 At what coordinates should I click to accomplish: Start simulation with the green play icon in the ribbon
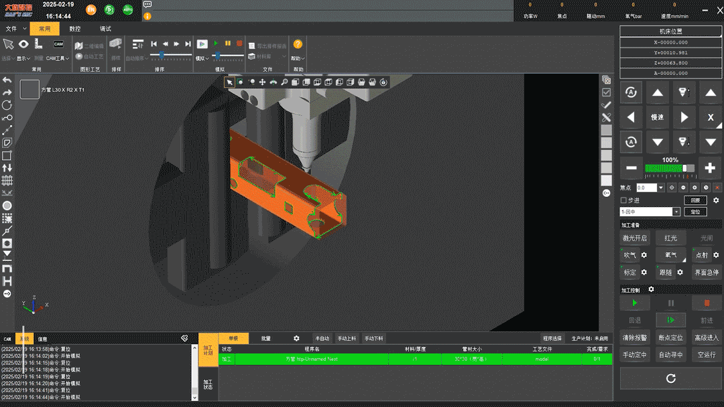pos(216,44)
